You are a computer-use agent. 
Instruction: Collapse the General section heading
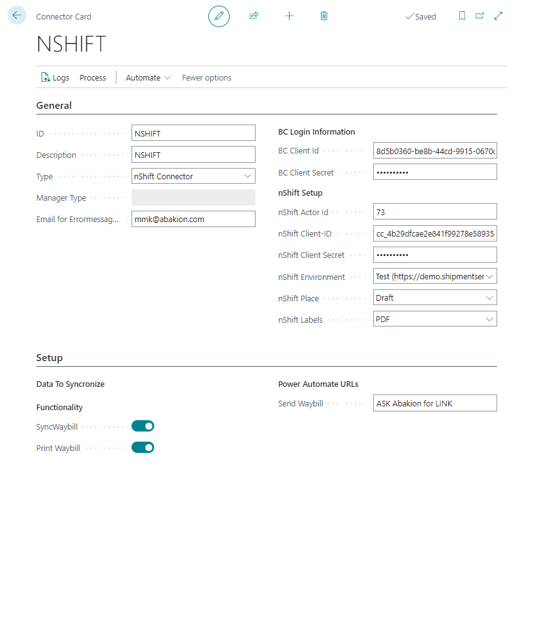coord(54,106)
